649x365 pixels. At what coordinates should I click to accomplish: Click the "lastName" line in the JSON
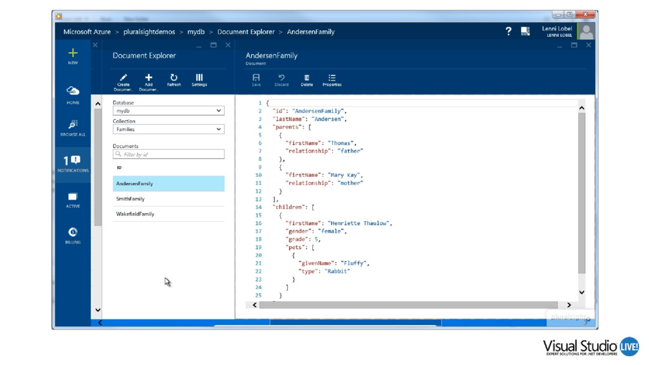[x=309, y=119]
